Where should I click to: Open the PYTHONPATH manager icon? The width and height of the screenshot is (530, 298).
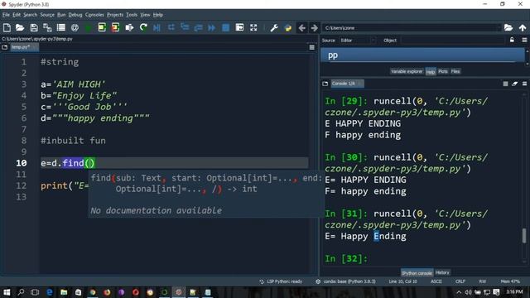click(x=288, y=27)
